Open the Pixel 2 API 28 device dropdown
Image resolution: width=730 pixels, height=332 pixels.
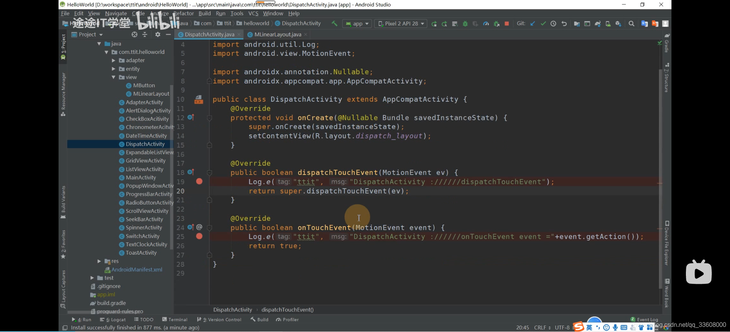pos(401,24)
